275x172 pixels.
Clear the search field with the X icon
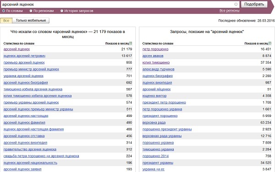coord(236,4)
